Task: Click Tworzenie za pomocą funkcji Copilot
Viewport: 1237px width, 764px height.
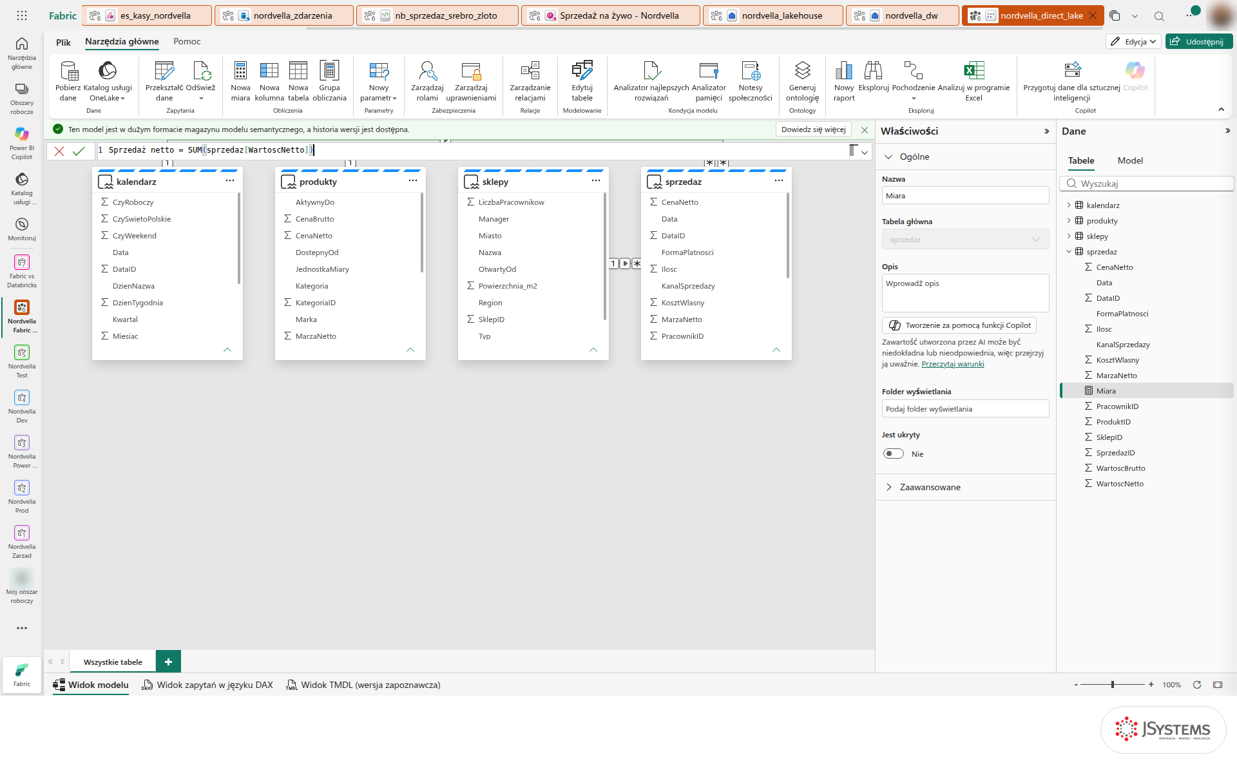Action: point(959,325)
